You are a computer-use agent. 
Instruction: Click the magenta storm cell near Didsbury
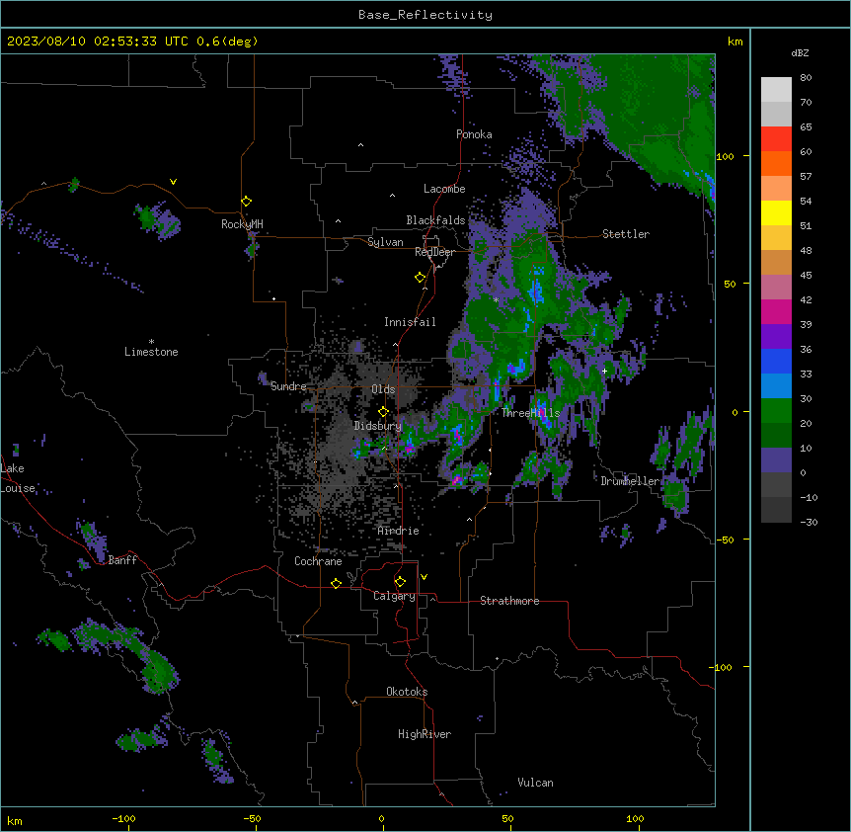409,448
